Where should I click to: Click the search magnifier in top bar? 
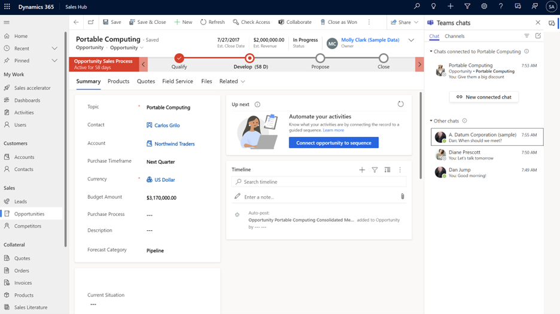[416, 6]
